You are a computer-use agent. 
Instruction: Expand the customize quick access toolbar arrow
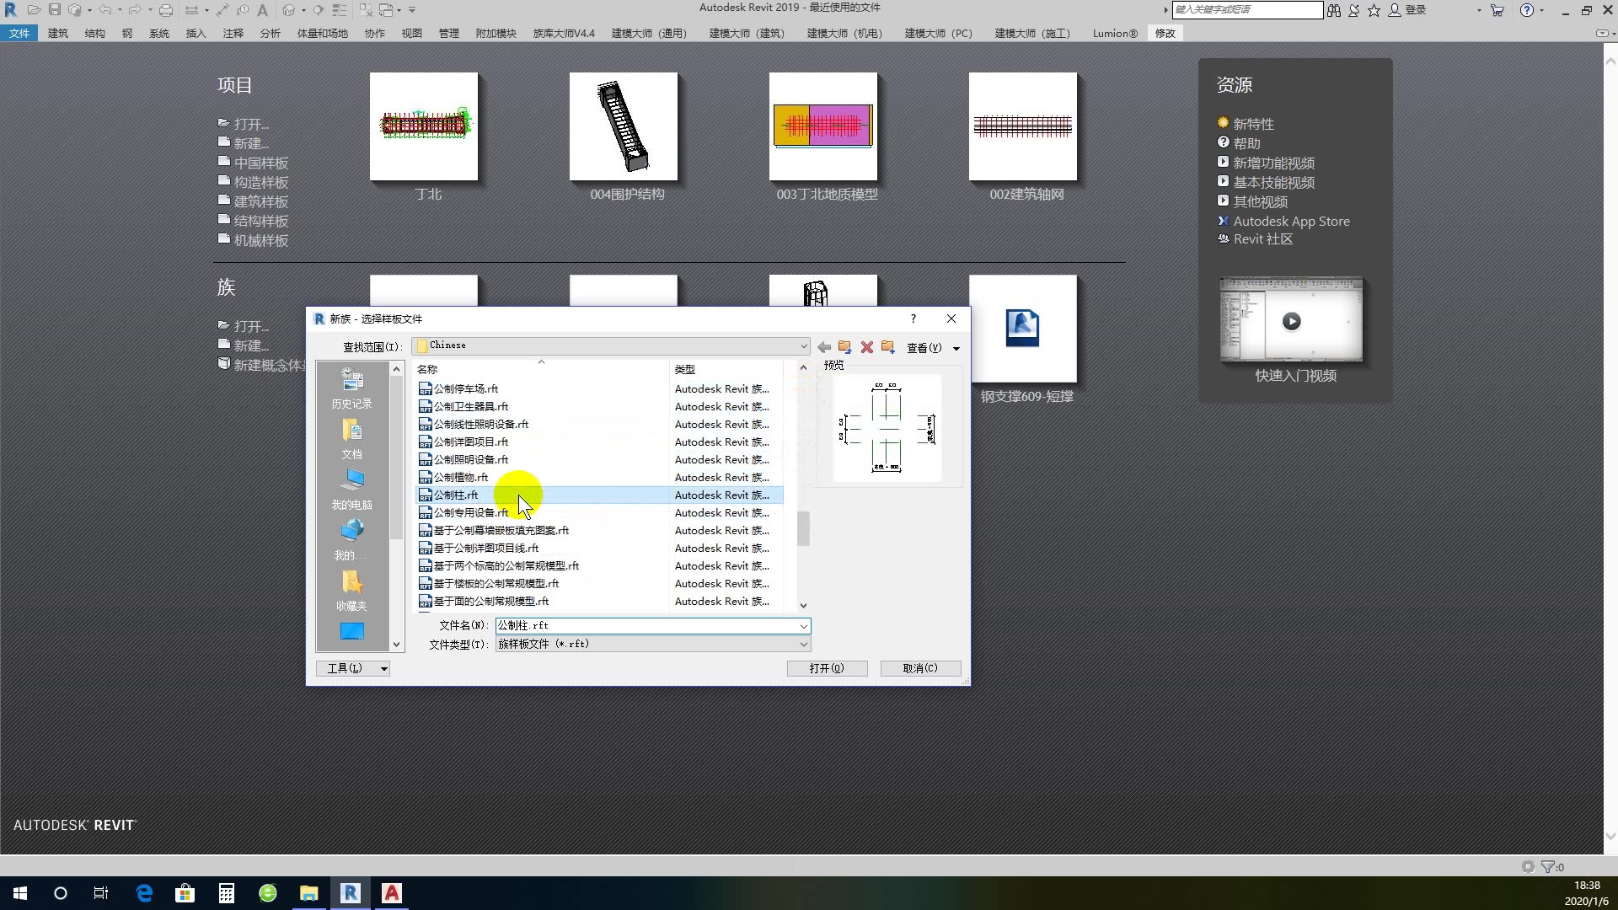click(x=412, y=10)
